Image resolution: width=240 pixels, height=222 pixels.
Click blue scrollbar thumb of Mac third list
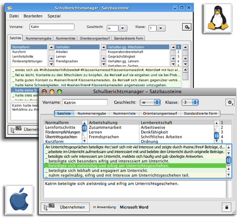pos(216,135)
